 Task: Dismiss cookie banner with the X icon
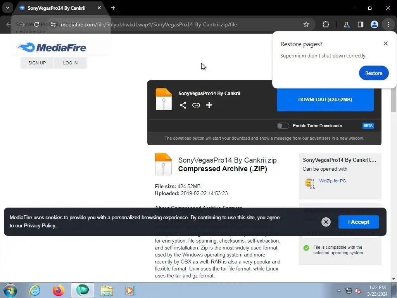326,222
